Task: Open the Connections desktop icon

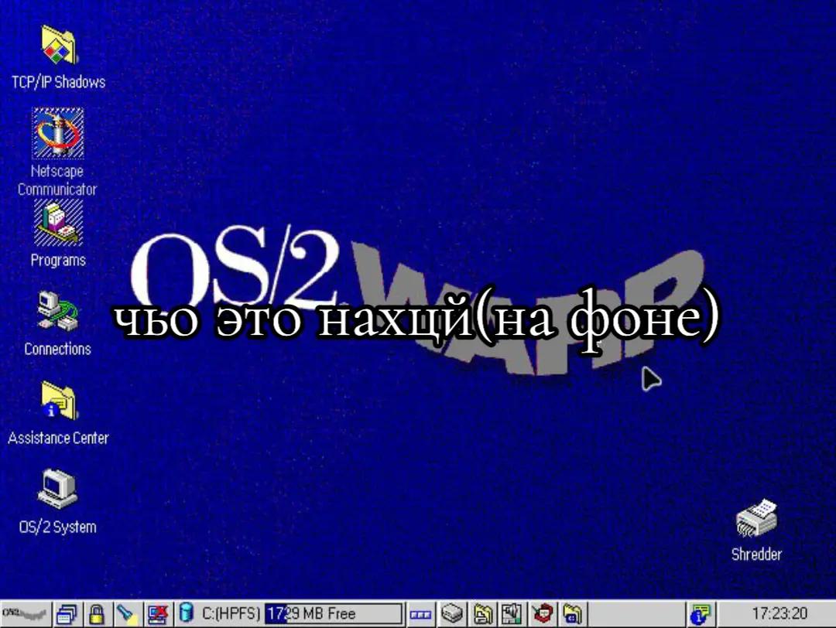Action: 57,311
